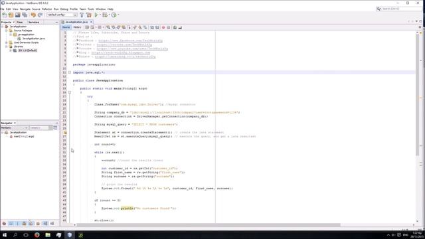Open the Run Project dropdown arrow
Image resolution: width=425 pixels, height=239 pixels.
(x=100, y=15)
